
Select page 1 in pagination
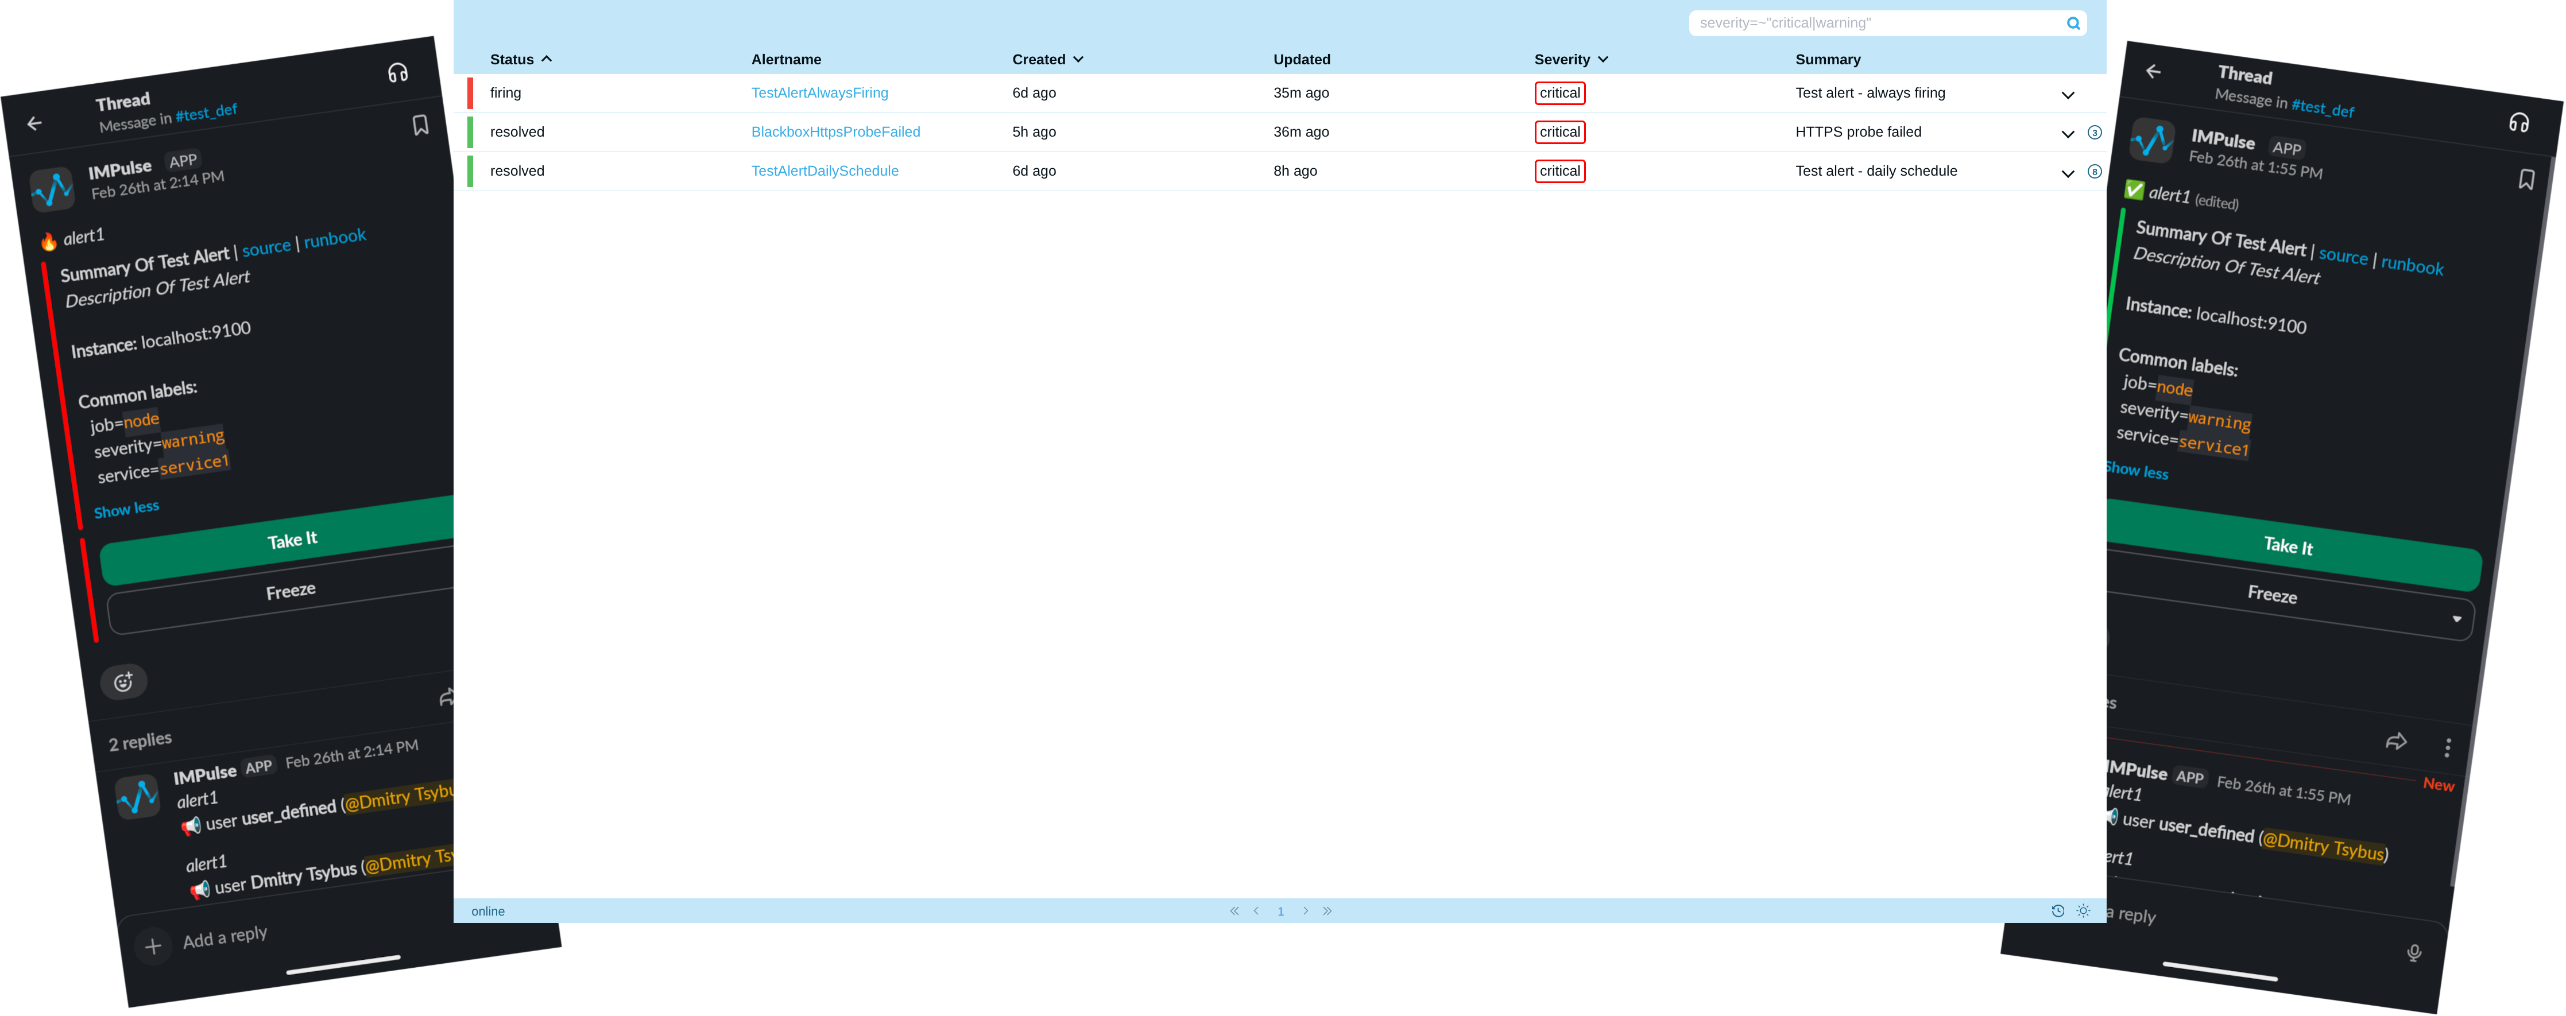coord(1280,912)
